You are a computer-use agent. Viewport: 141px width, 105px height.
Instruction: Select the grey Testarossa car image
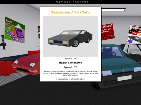(x=70, y=37)
